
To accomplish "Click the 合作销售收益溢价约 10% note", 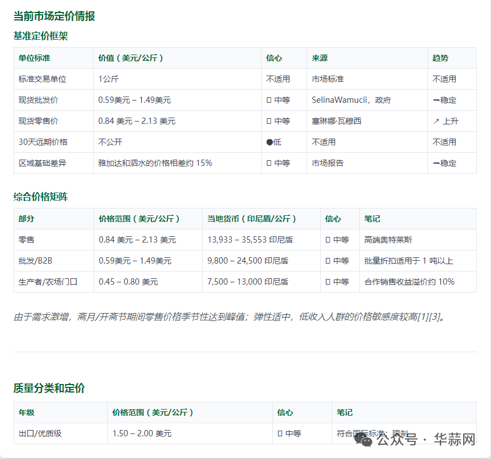I will pyautogui.click(x=409, y=282).
